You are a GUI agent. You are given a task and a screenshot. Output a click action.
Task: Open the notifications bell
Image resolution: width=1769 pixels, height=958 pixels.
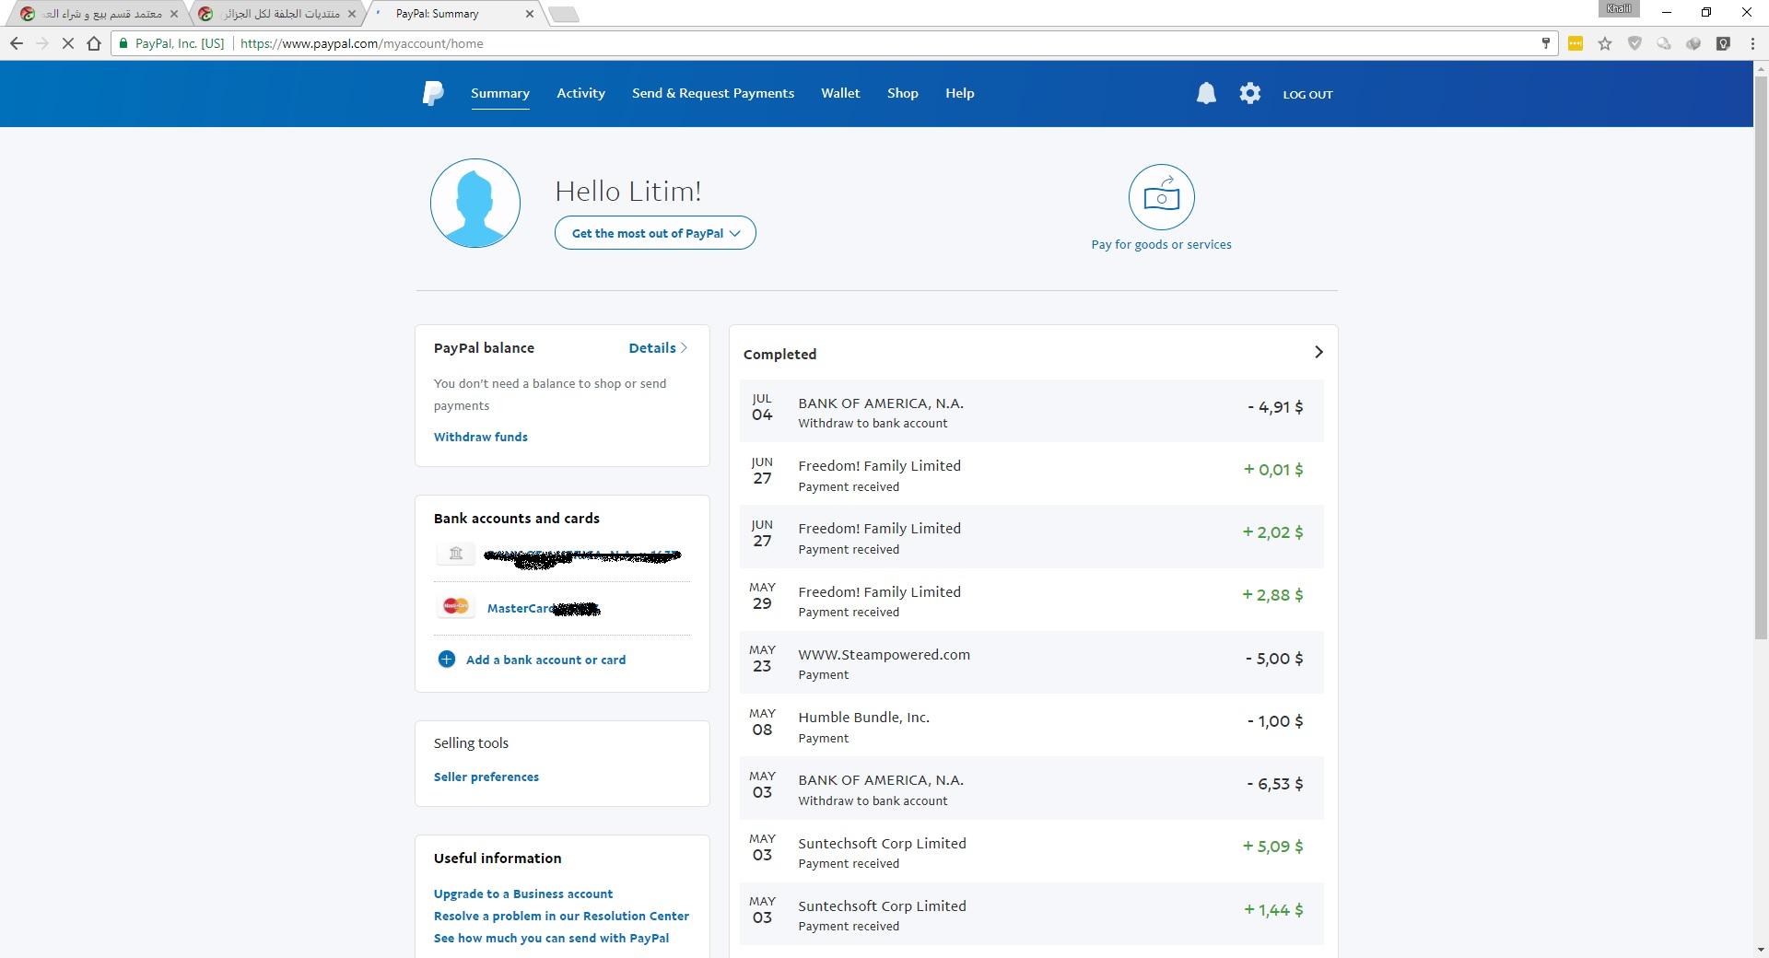point(1206,93)
